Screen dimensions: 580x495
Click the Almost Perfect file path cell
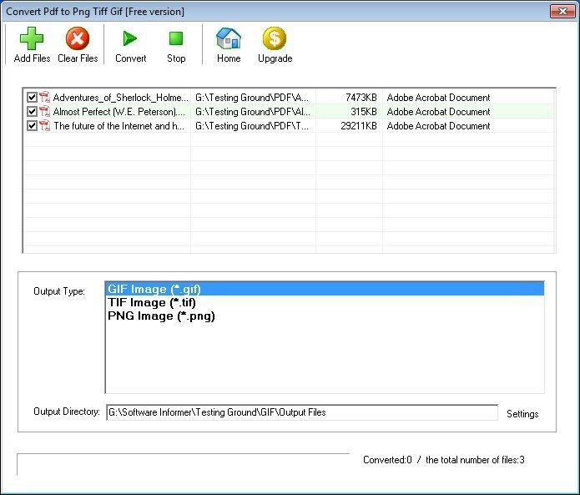[252, 112]
